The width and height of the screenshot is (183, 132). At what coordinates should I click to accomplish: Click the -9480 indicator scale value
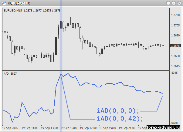pyautogui.click(x=174, y=123)
